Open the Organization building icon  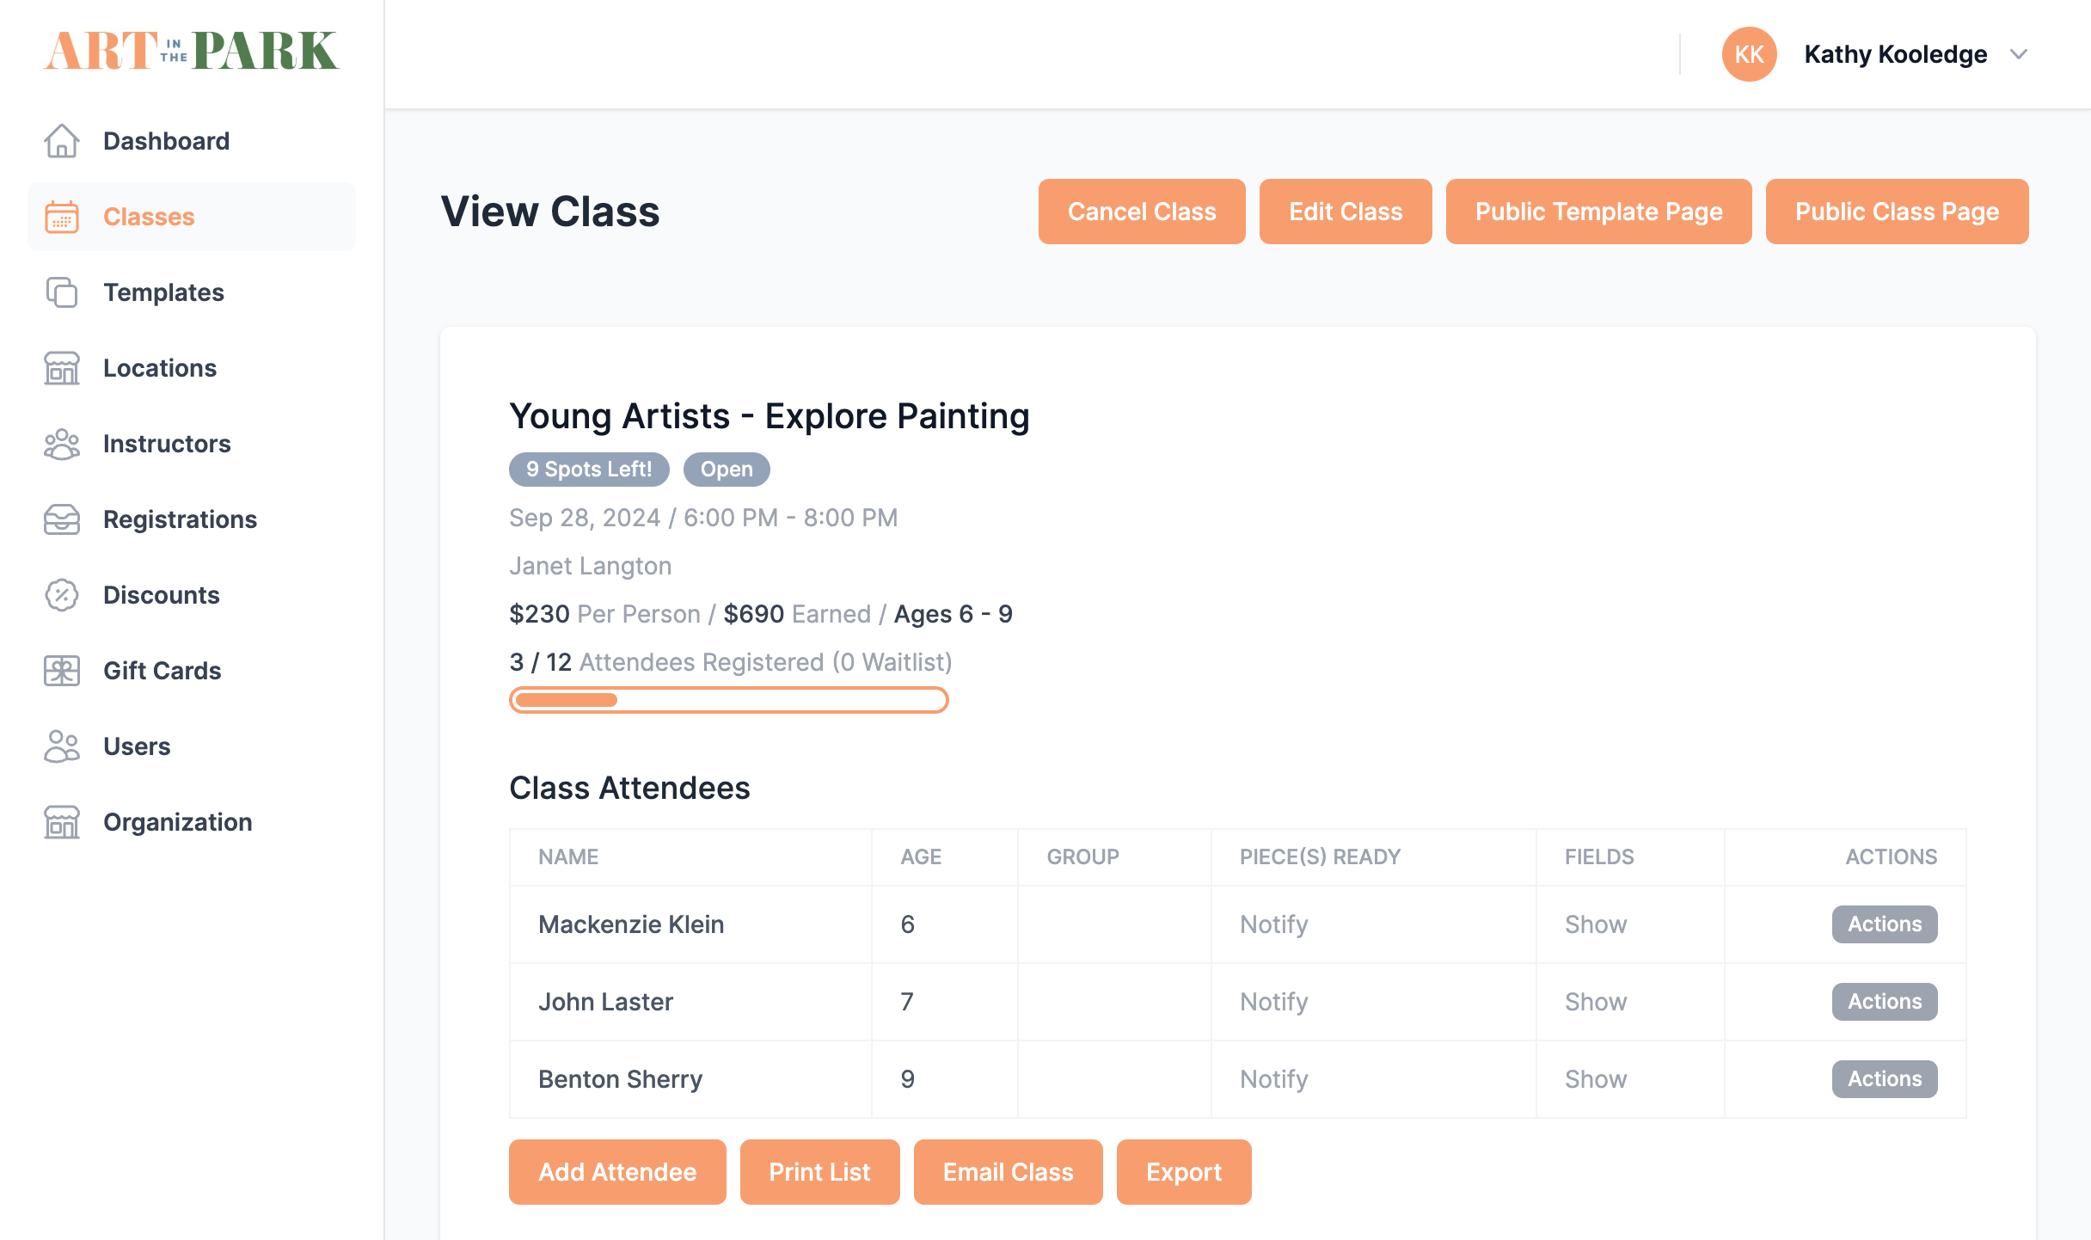click(x=61, y=822)
